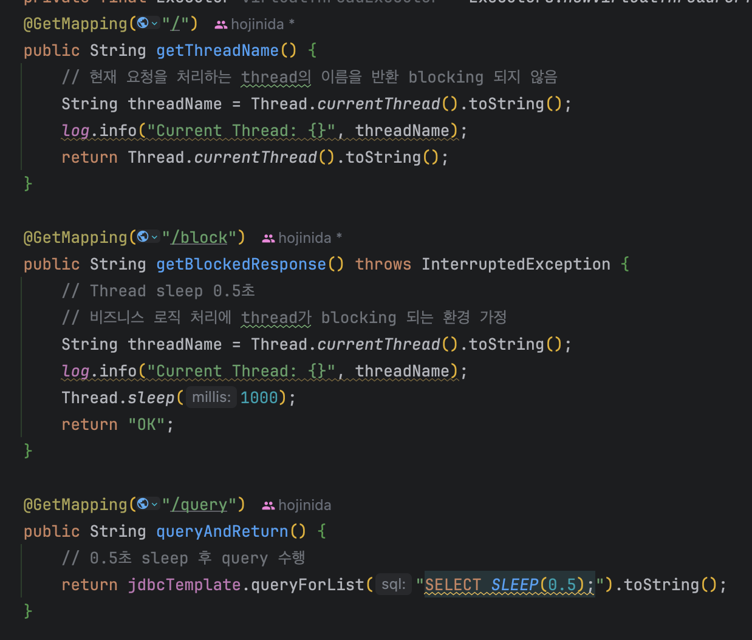Click the SELECT SLEEP(0.5) SQL string

[509, 585]
